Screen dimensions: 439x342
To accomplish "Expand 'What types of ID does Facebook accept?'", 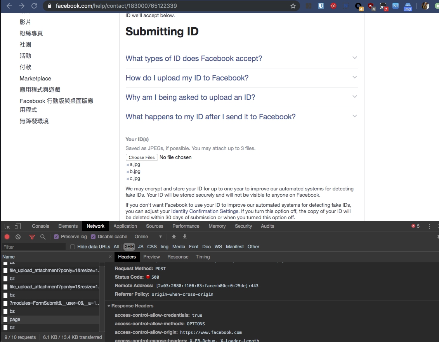I will click(x=241, y=58).
